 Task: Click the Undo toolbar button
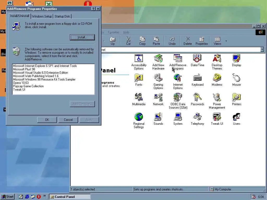click(x=172, y=41)
